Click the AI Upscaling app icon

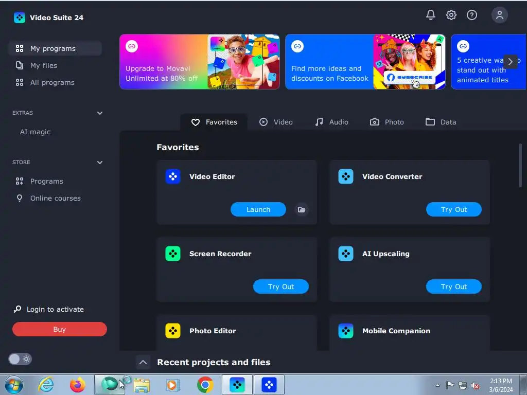tap(345, 254)
